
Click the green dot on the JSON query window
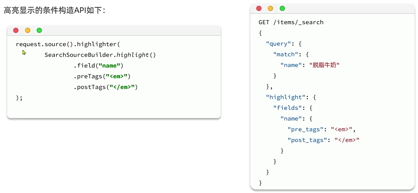pos(282,9)
